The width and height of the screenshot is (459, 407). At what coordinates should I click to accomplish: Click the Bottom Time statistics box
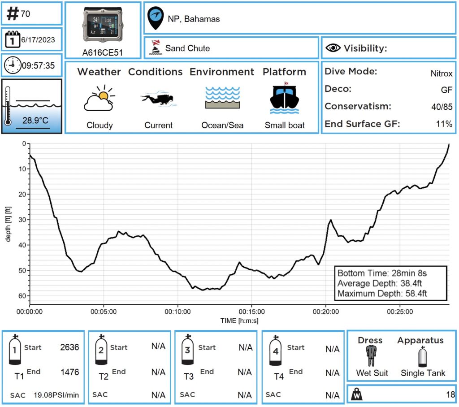tap(390, 283)
